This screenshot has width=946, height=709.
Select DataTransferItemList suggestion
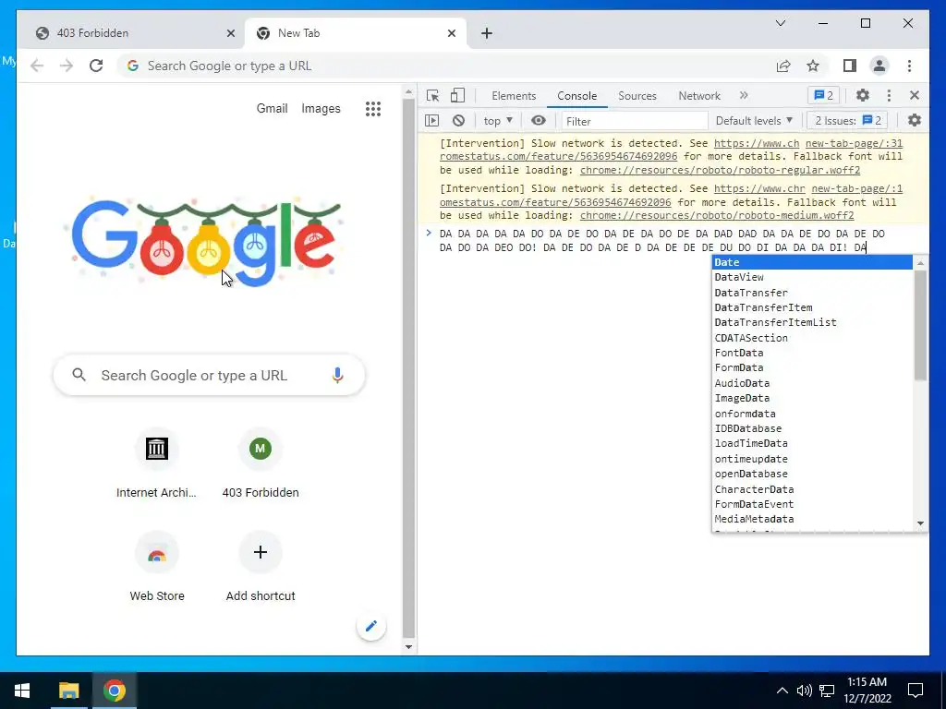pos(812,322)
